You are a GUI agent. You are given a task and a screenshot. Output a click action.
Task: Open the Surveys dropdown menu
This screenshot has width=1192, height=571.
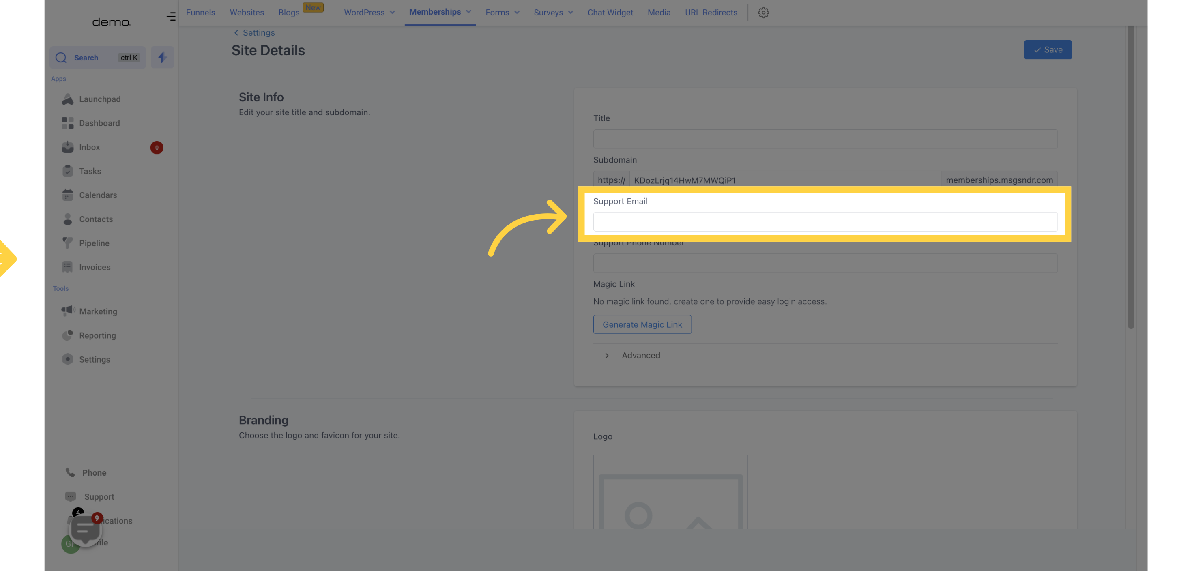point(554,13)
